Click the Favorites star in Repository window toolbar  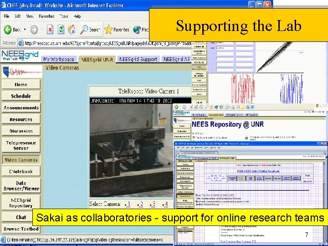[211, 107]
